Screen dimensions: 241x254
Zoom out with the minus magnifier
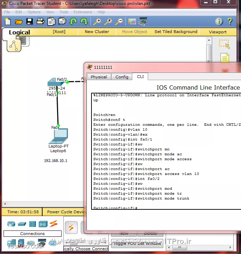tap(119, 21)
